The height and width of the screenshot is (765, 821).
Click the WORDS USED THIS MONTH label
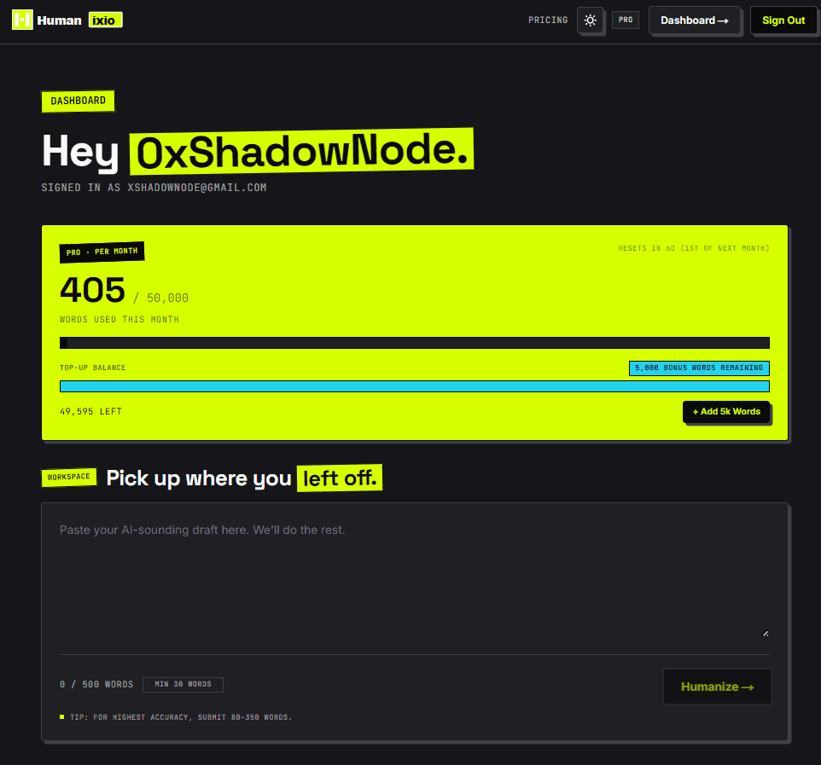pyautogui.click(x=119, y=319)
